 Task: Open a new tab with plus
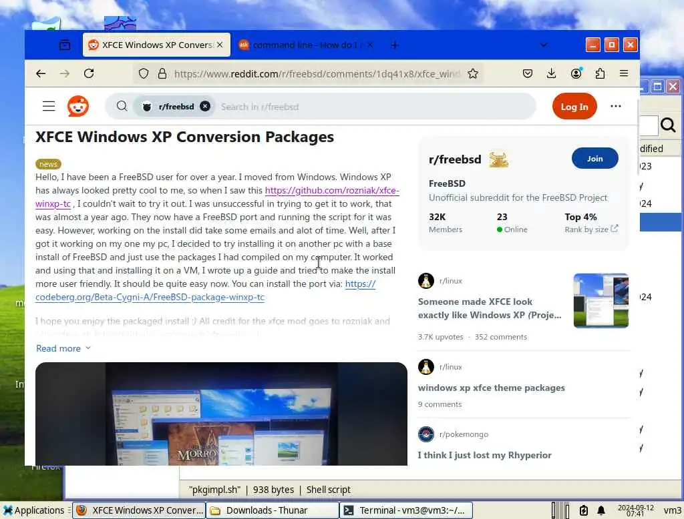point(394,45)
